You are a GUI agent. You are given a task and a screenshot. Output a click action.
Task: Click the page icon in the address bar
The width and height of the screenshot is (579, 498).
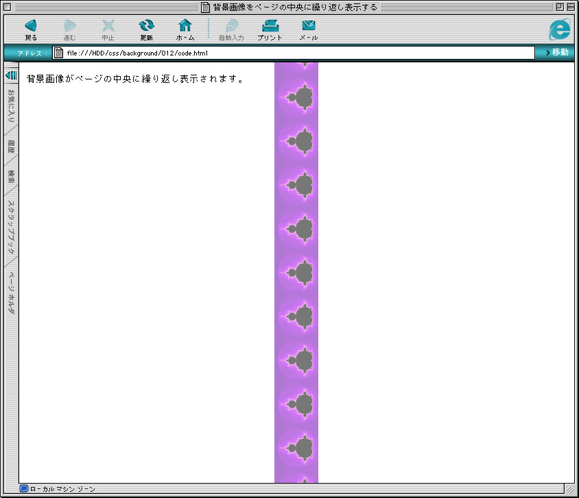click(x=59, y=53)
